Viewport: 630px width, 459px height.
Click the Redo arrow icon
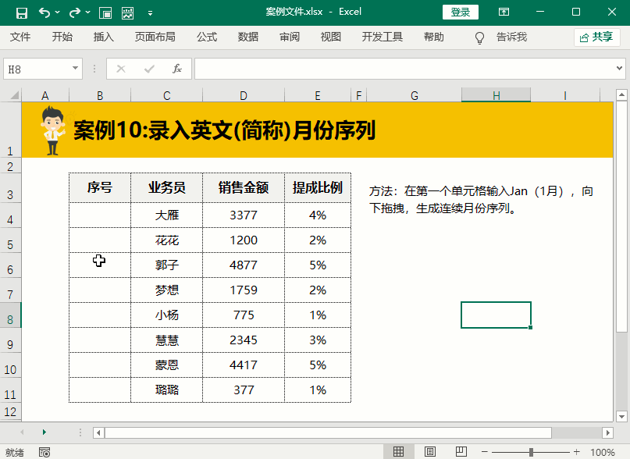pos(74,12)
